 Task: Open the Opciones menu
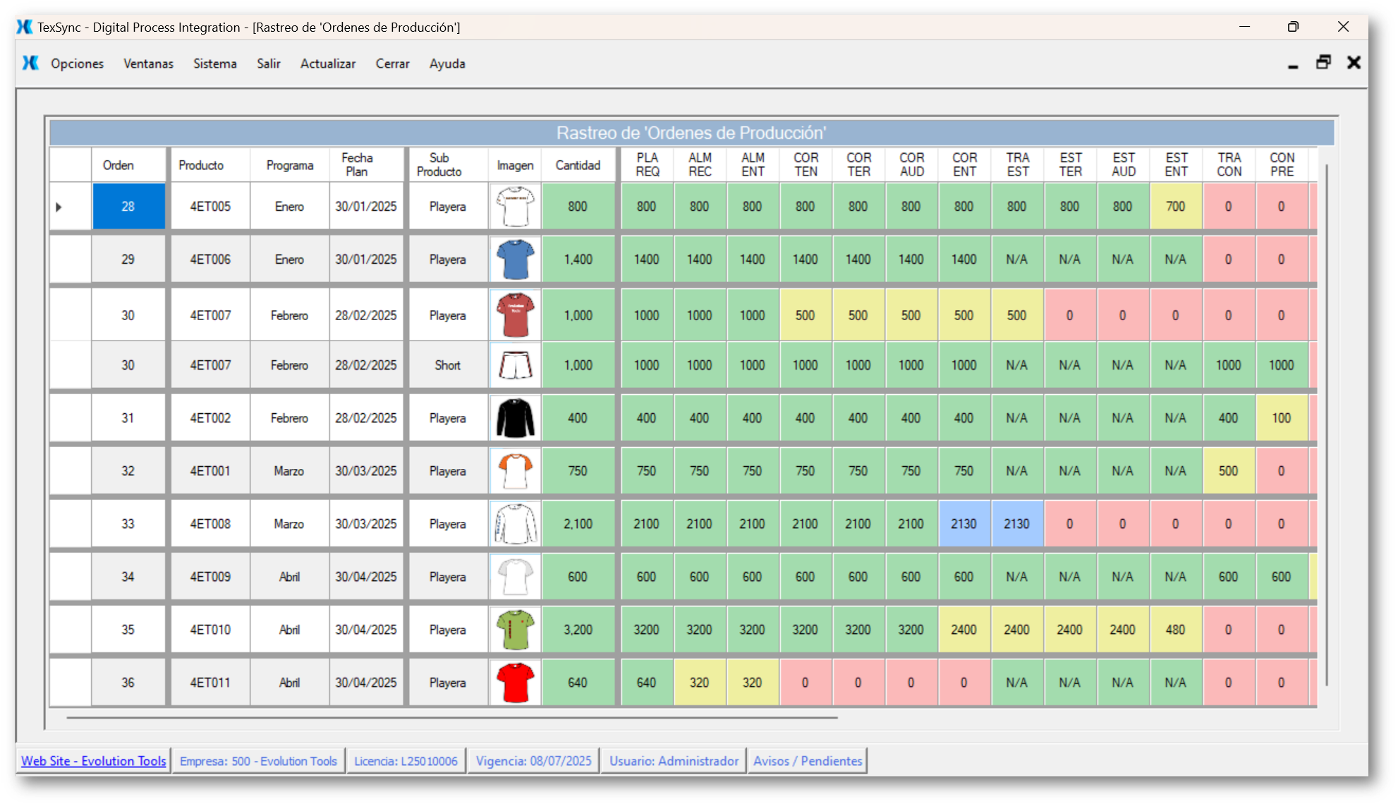(77, 63)
